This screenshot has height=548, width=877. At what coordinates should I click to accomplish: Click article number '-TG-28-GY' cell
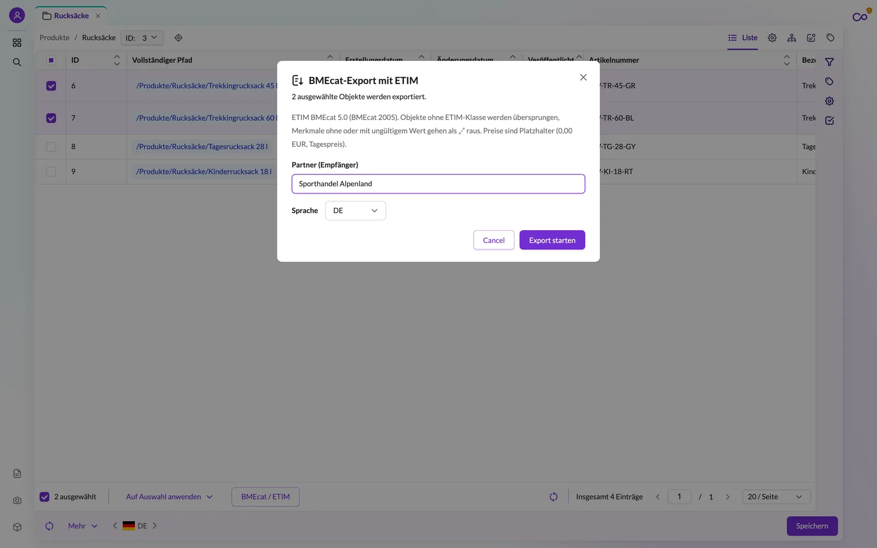pos(618,147)
